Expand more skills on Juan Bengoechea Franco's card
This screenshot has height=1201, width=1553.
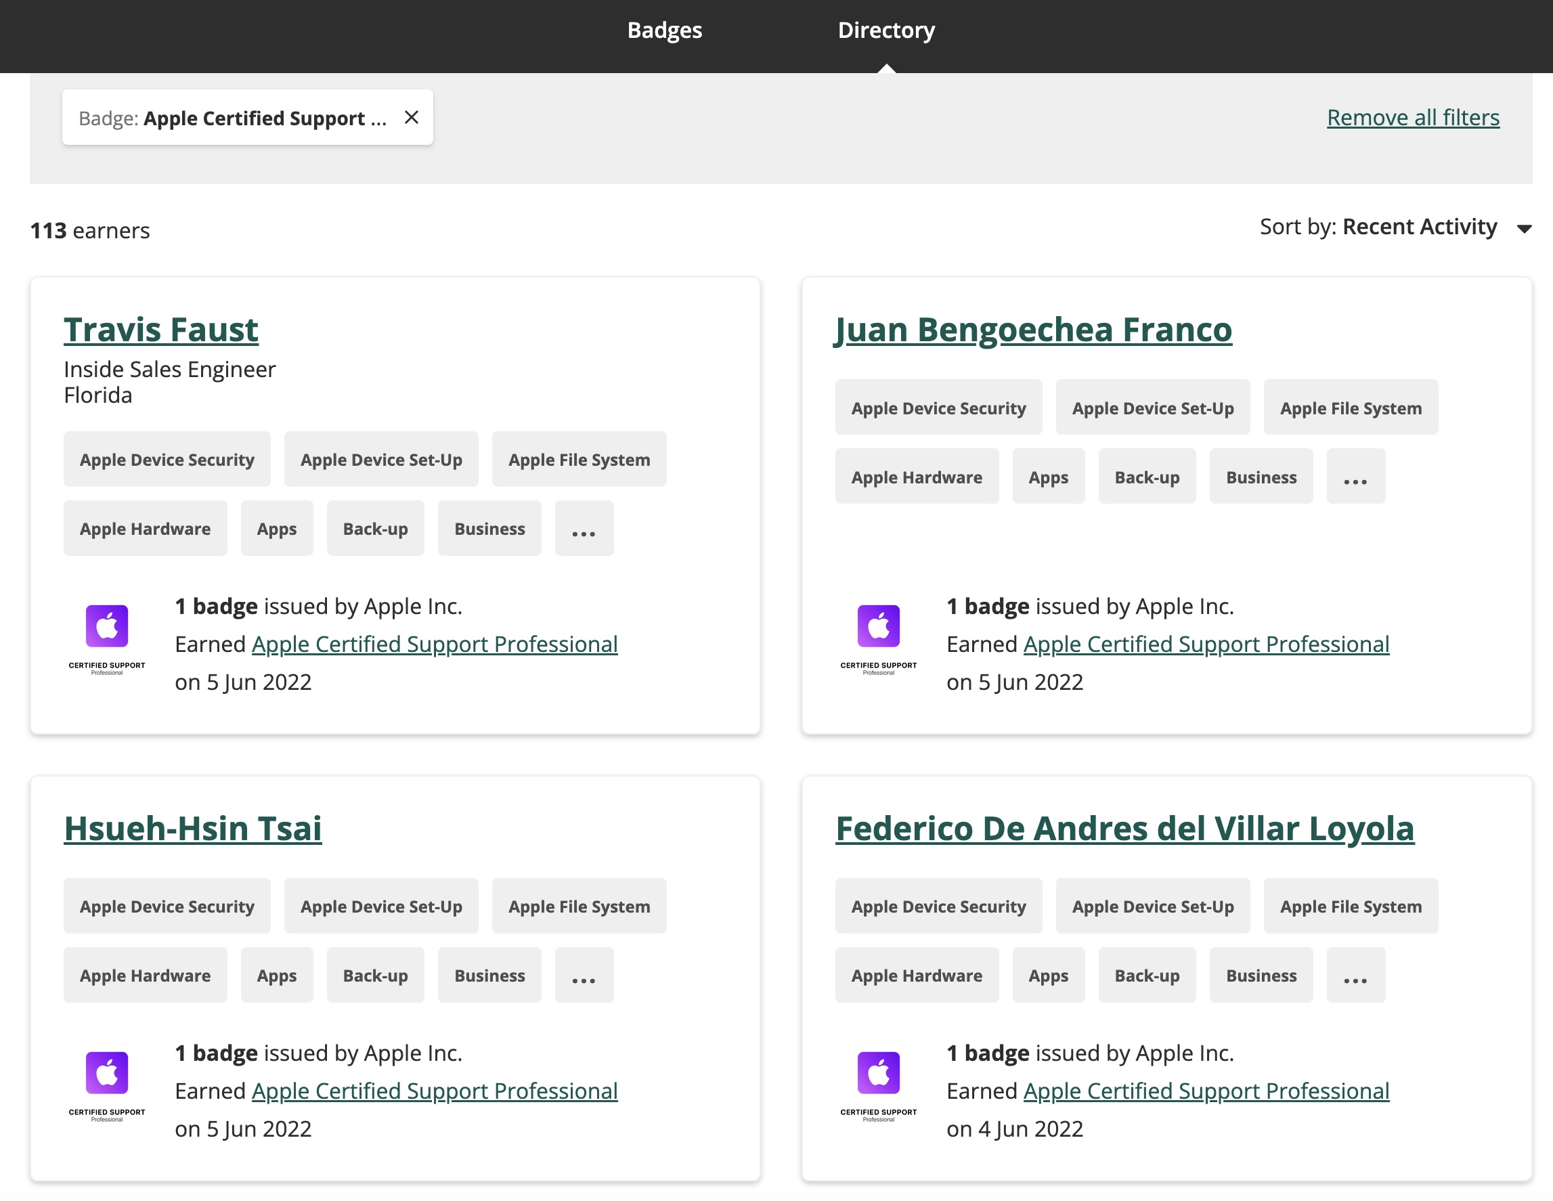tap(1355, 477)
